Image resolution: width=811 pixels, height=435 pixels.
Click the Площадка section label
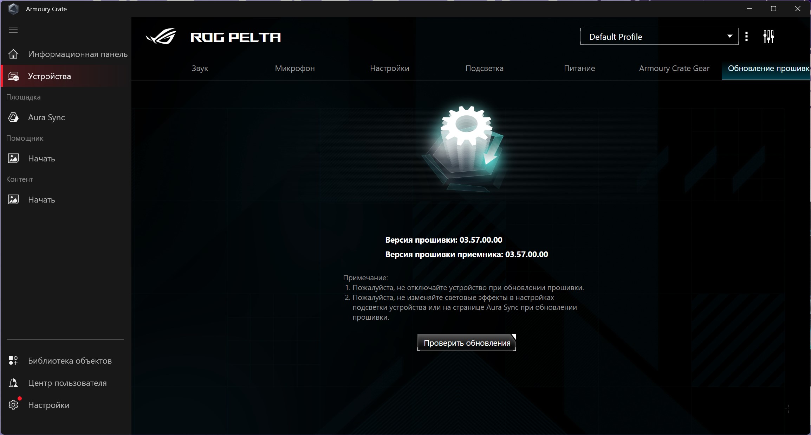pyautogui.click(x=23, y=97)
